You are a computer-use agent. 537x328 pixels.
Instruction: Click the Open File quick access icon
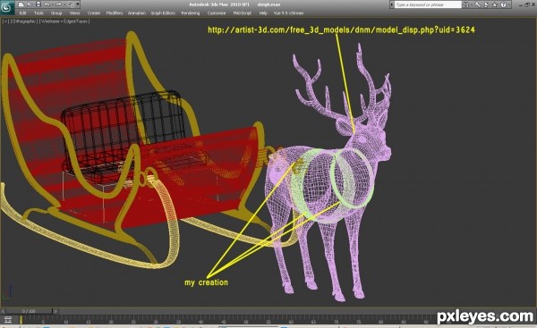click(30, 4)
